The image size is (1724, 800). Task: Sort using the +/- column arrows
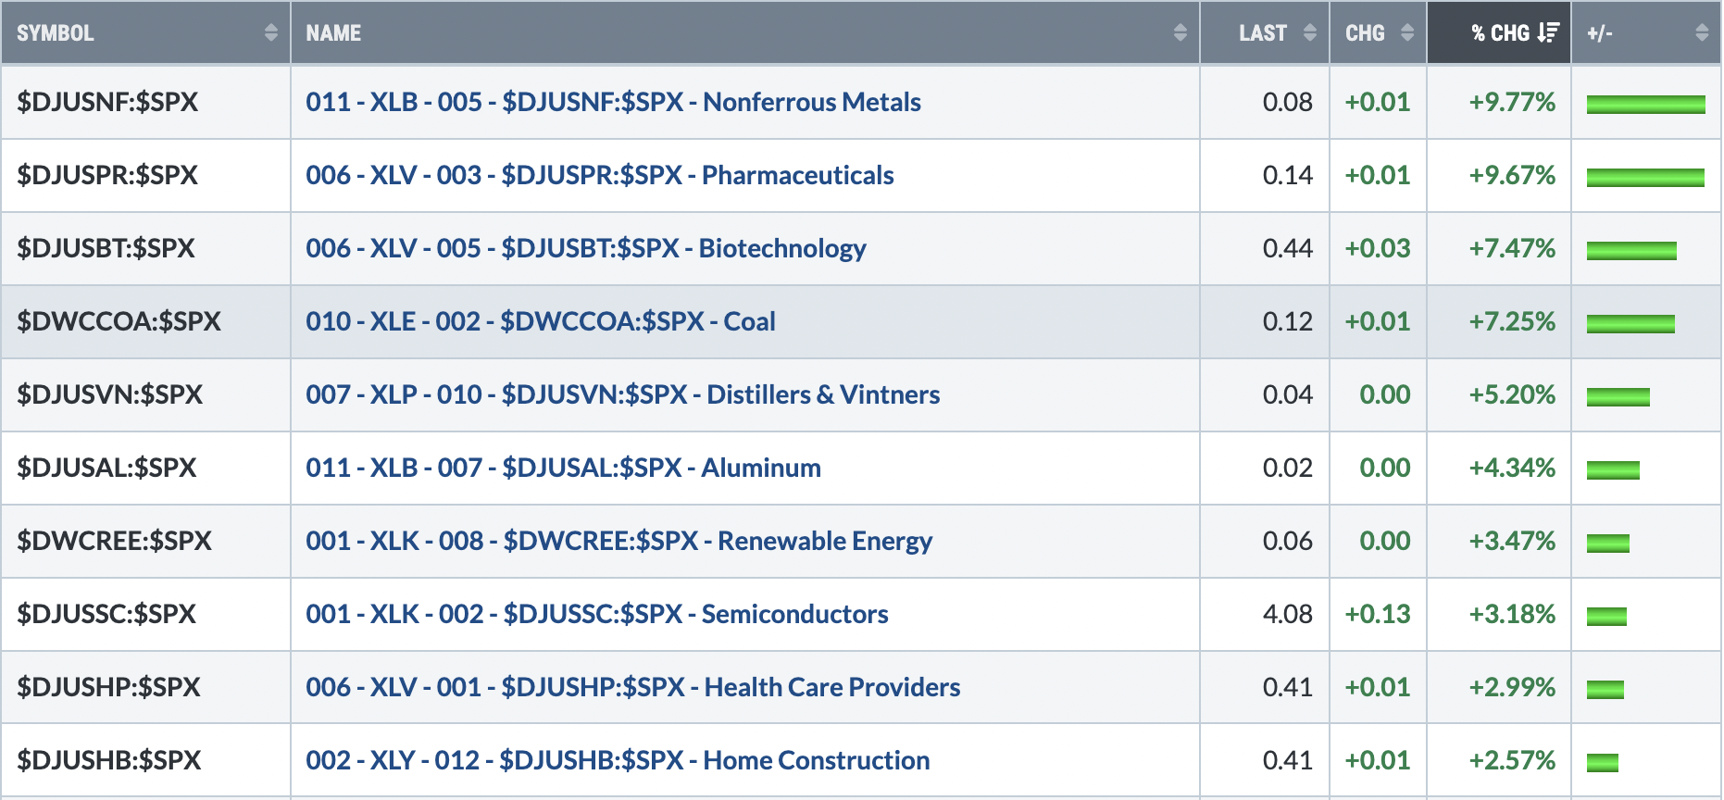click(x=1702, y=32)
